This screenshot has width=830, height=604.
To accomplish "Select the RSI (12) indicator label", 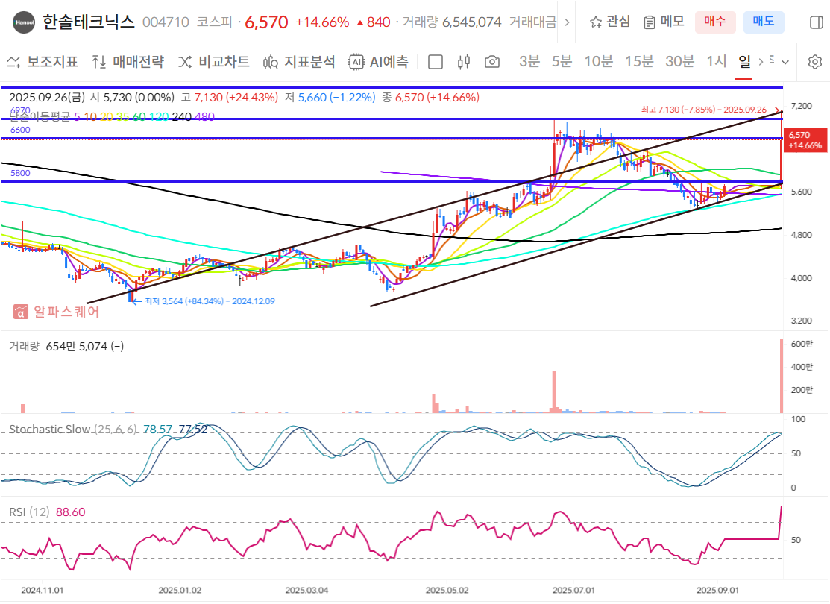I will (x=29, y=512).
